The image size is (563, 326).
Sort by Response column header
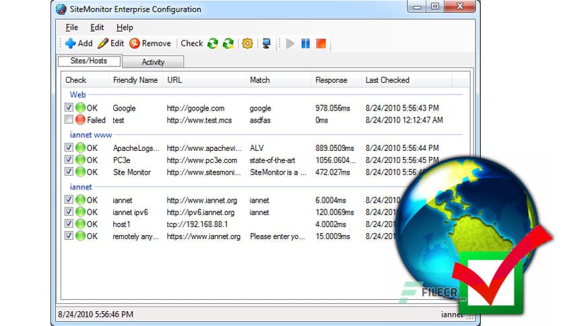pyautogui.click(x=337, y=80)
